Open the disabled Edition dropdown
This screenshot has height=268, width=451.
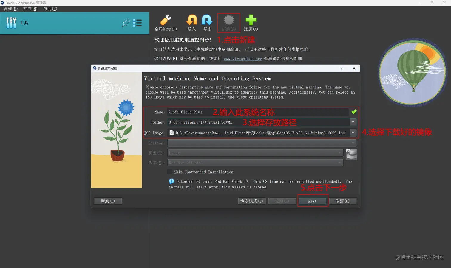pos(262,143)
